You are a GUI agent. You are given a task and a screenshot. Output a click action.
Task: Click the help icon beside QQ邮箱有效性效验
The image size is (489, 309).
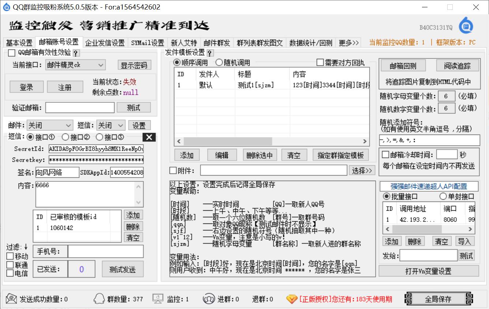click(x=76, y=53)
